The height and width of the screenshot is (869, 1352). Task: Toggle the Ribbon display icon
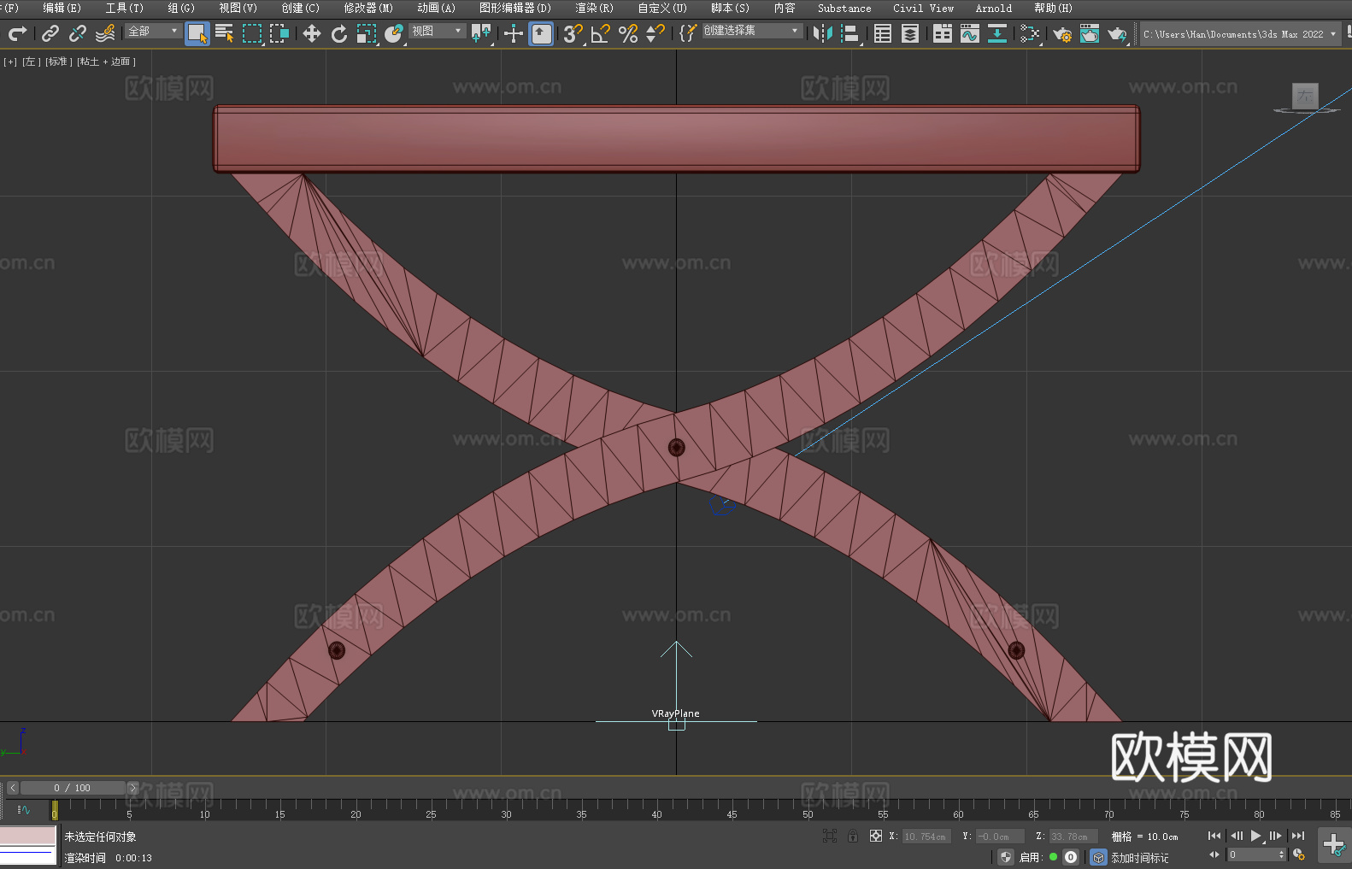pyautogui.click(x=943, y=33)
